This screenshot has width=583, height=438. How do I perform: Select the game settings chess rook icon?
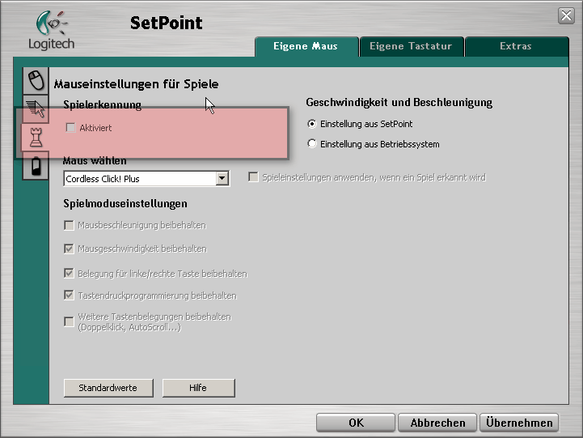click(36, 137)
